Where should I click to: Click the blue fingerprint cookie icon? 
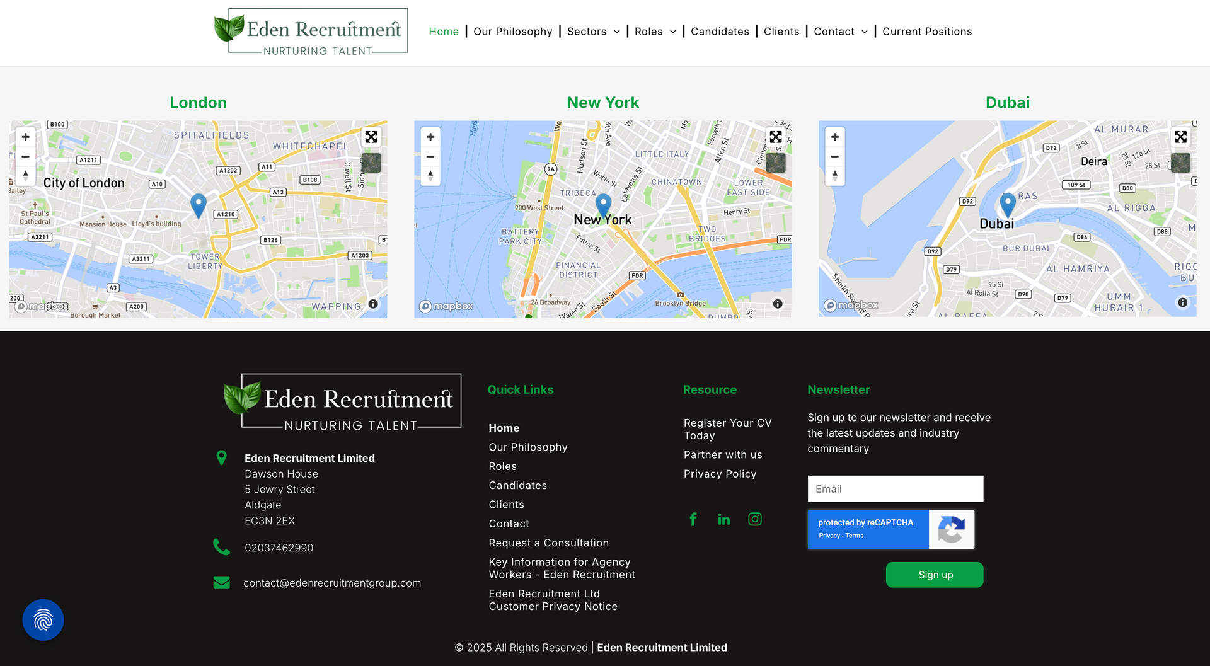point(43,620)
